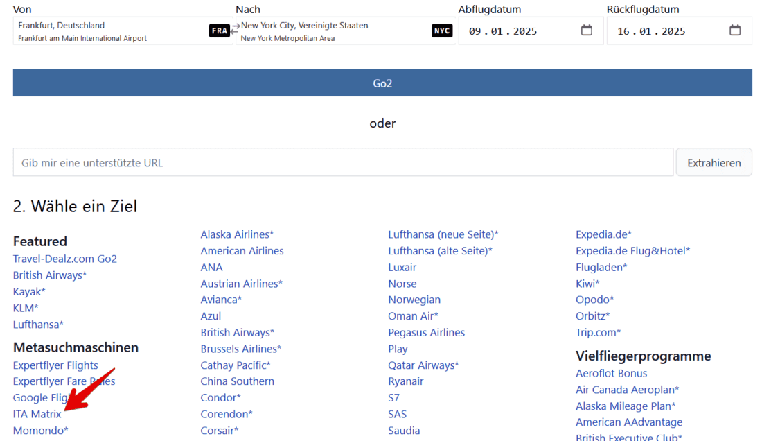
Task: Open the Expedia.de Flug&Hotel link
Action: (x=632, y=251)
